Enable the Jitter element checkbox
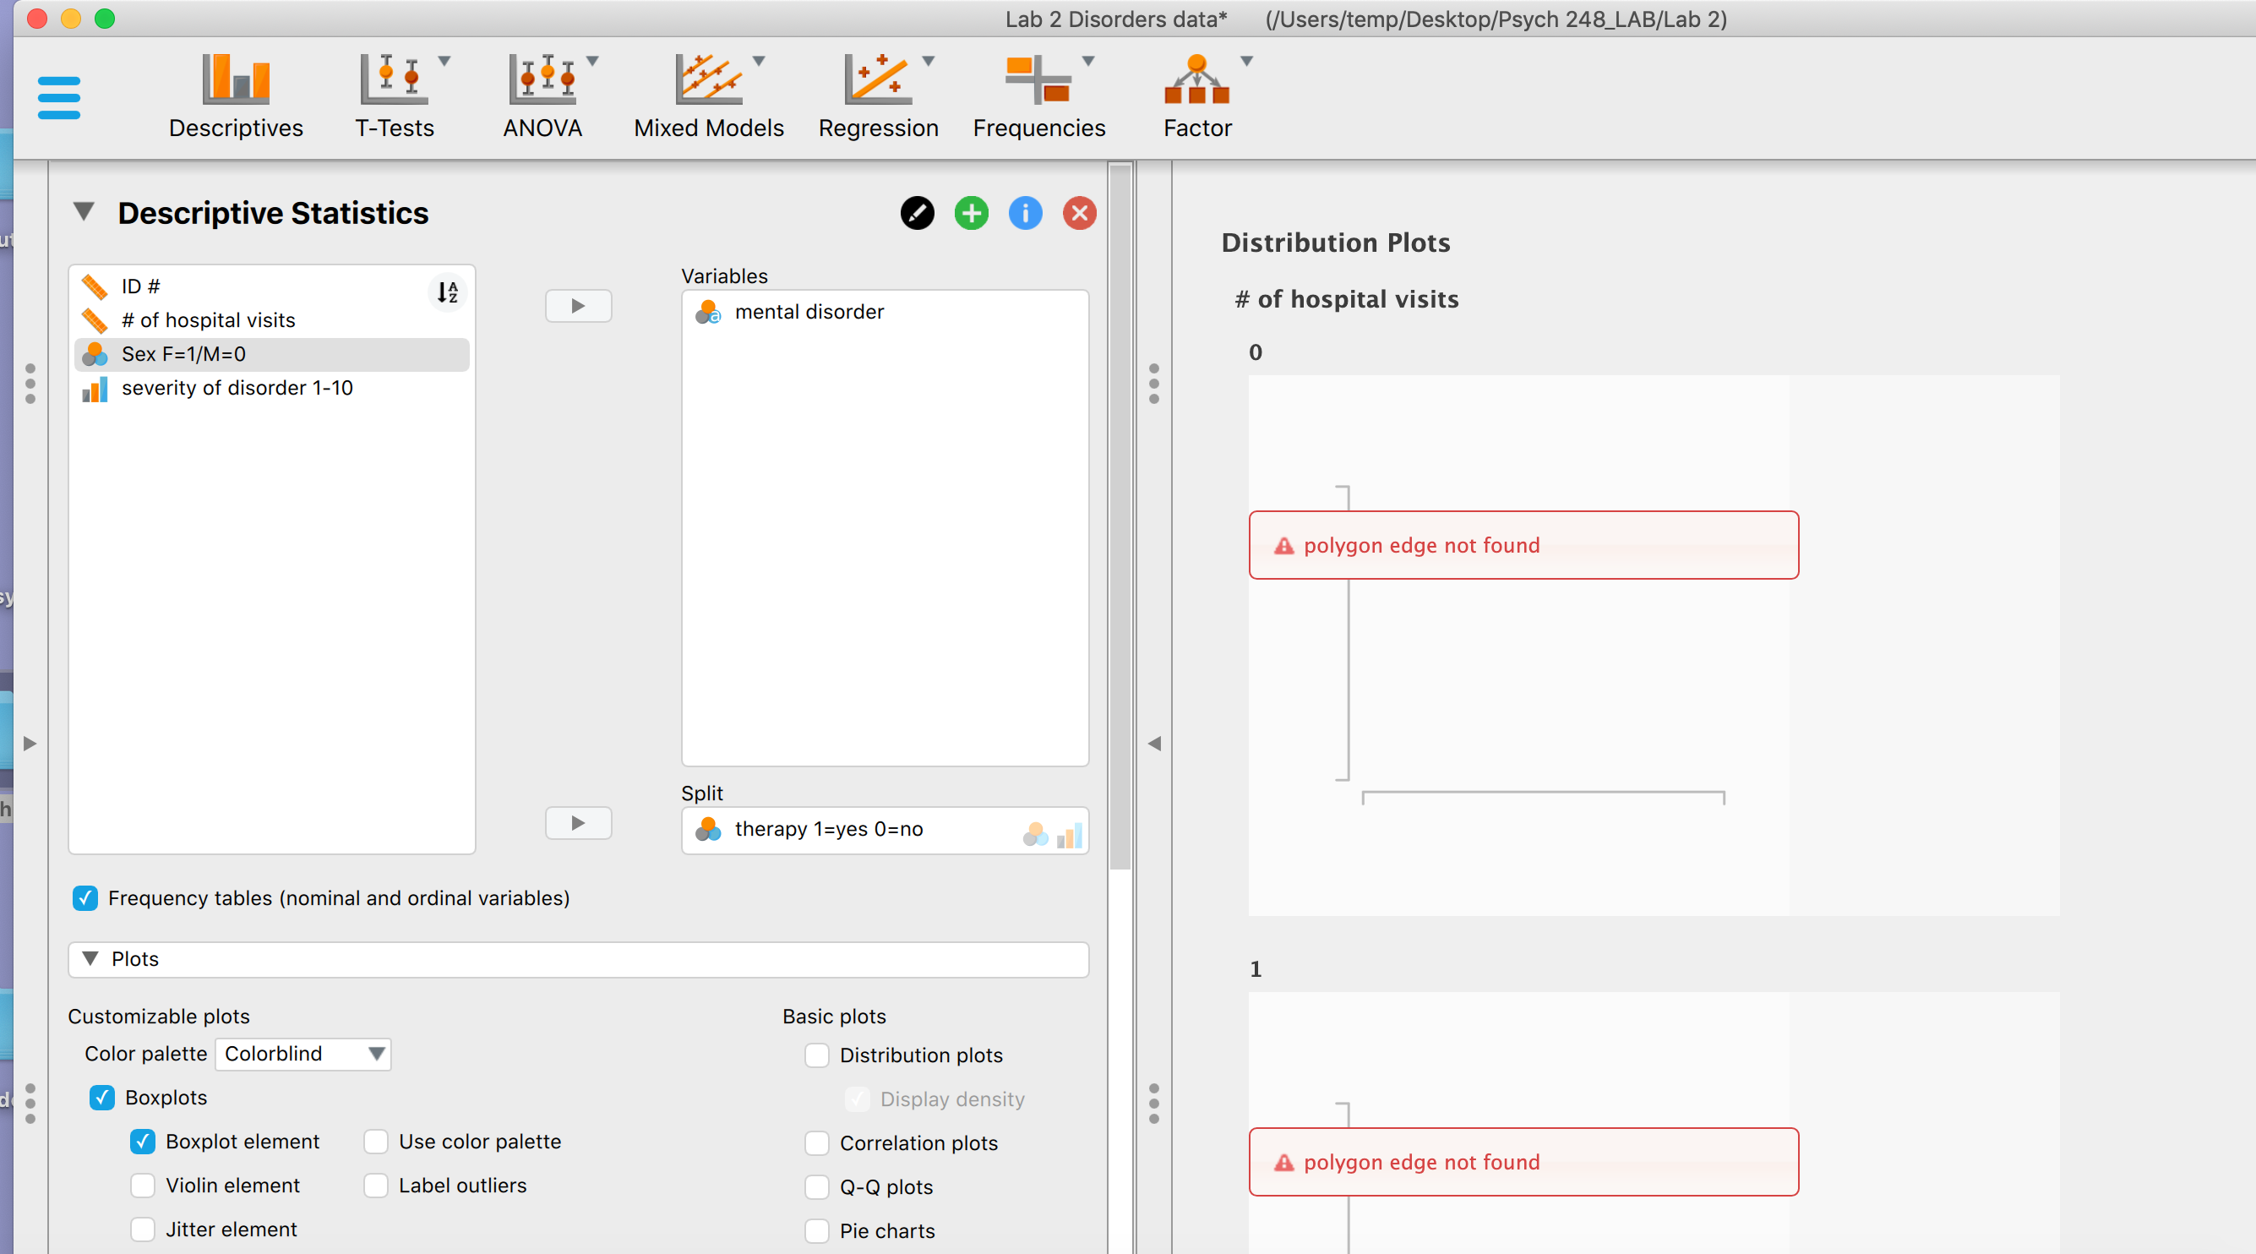 click(x=143, y=1229)
